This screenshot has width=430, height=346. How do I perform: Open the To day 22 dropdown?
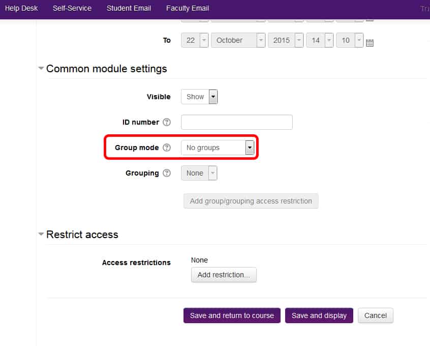(195, 40)
